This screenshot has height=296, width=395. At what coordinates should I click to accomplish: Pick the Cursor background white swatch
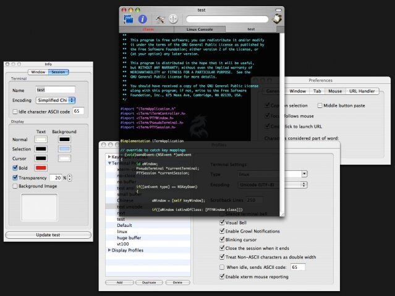(64, 158)
